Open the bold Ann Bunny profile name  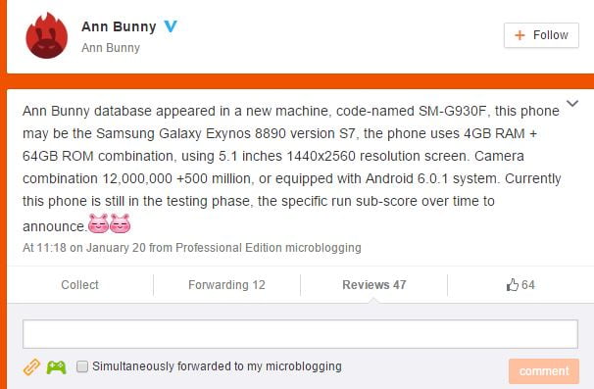119,26
